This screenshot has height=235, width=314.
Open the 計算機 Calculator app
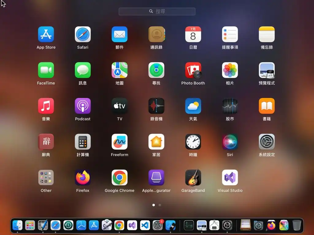83,141
